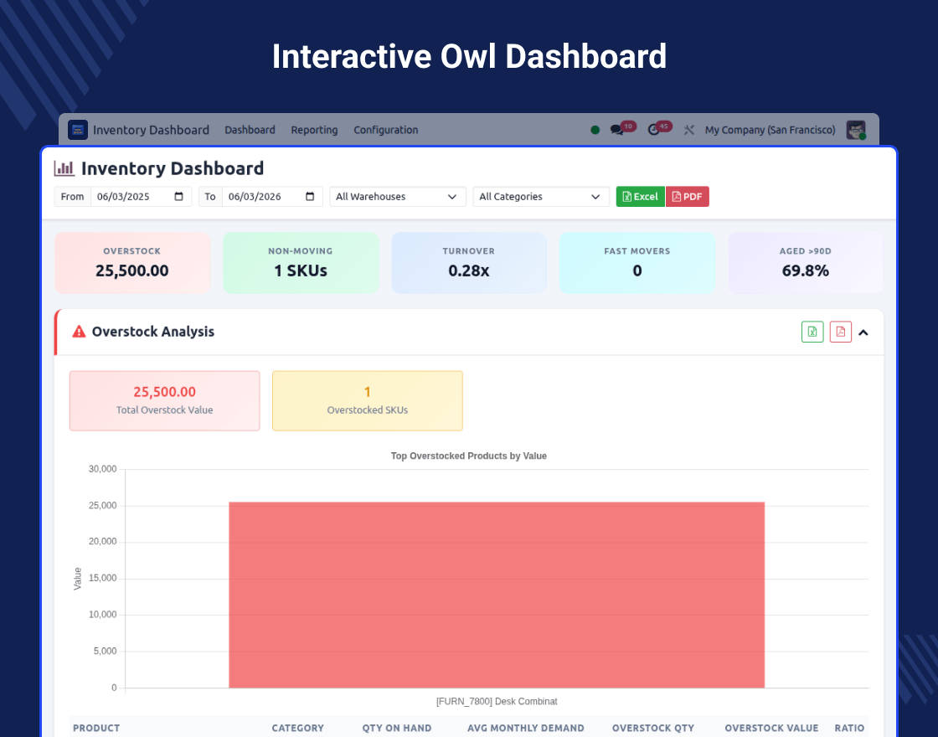
Task: Switch company via My Company (San Francisco)
Action: coord(770,130)
